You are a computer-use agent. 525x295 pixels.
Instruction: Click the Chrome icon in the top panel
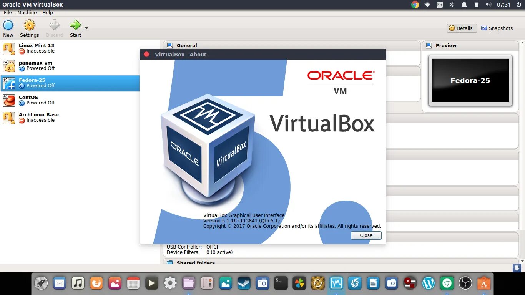pyautogui.click(x=415, y=5)
